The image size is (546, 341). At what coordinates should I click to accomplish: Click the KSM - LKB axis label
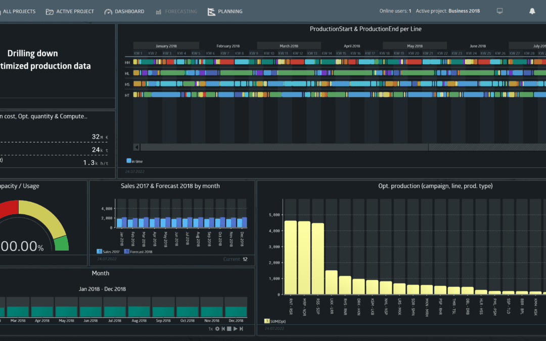[372, 307]
